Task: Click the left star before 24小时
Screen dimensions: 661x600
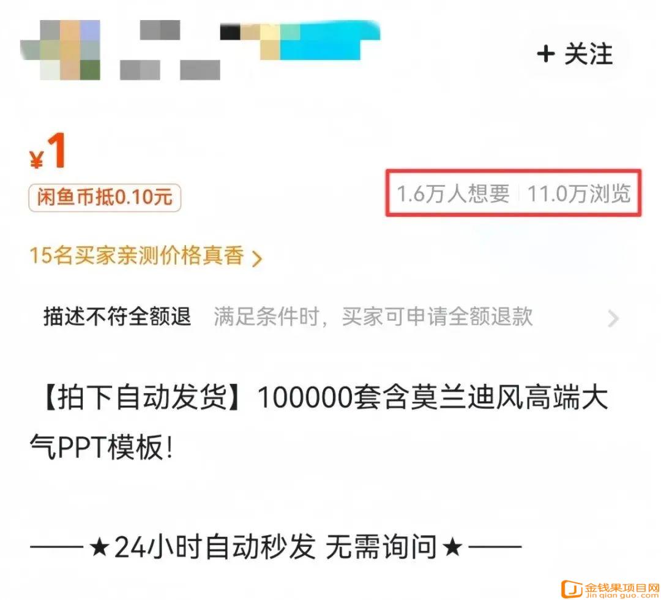Action: (100, 547)
